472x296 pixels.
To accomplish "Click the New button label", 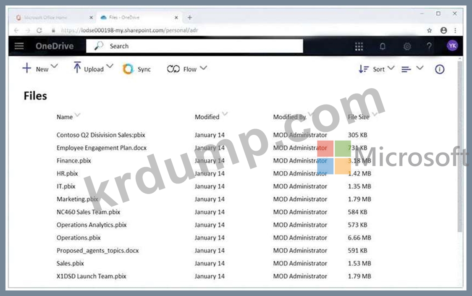I will pos(42,69).
